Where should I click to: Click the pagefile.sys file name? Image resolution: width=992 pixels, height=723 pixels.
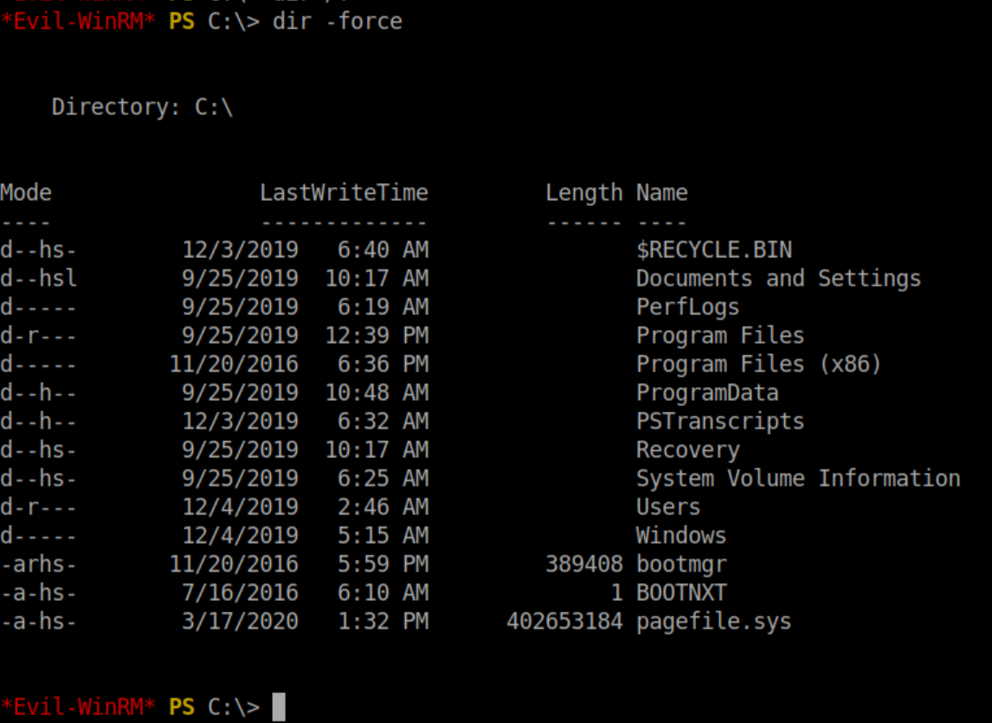click(x=713, y=622)
